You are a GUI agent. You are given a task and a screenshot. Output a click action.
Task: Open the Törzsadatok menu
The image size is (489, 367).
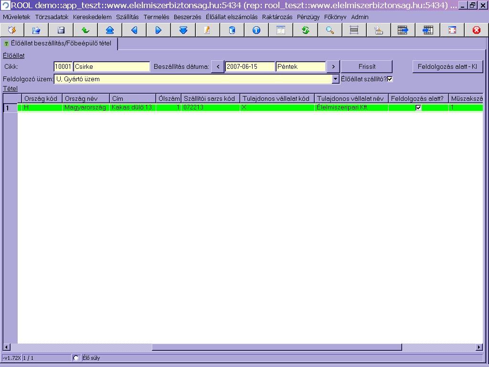52,17
